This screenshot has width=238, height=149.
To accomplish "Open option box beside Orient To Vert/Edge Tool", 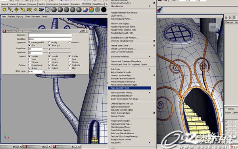I will (x=154, y=41).
